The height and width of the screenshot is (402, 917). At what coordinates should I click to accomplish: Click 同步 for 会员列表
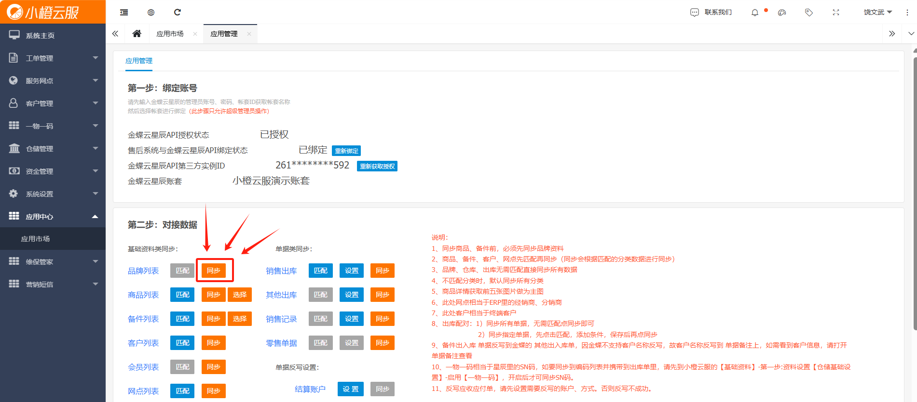pos(213,367)
